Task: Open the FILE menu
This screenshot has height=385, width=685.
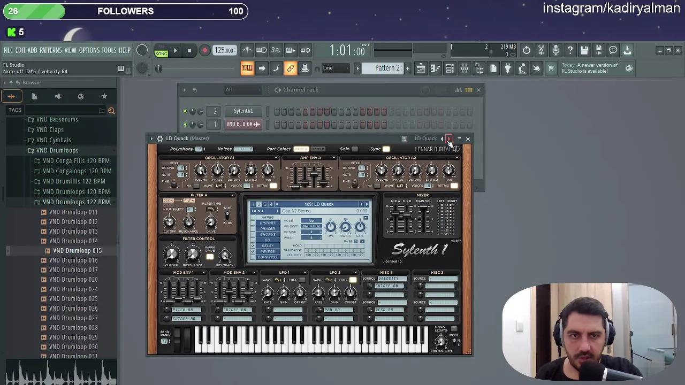Action: coord(8,50)
